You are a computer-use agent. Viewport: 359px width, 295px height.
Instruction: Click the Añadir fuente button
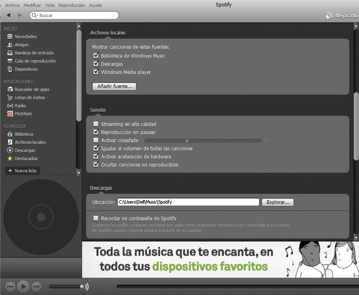click(114, 86)
